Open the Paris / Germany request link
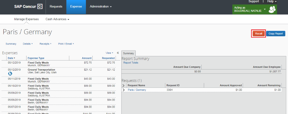Viewport: 288px width, 114px height. [x=137, y=90]
